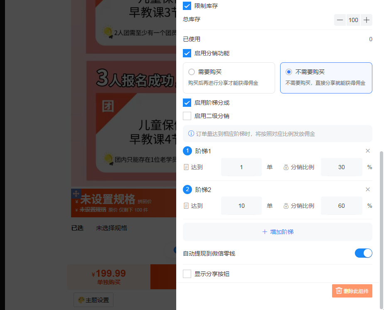Screen dimensions: 384x310
Task: Click the settings panel vertical scrollbar
Action: (x=382, y=208)
